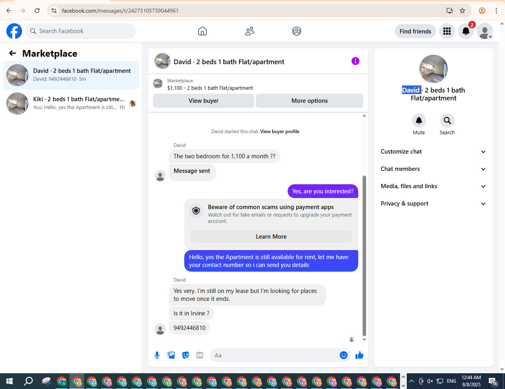This screenshot has width=505, height=389.
Task: Open Windows notification center icon
Action: (x=493, y=381)
